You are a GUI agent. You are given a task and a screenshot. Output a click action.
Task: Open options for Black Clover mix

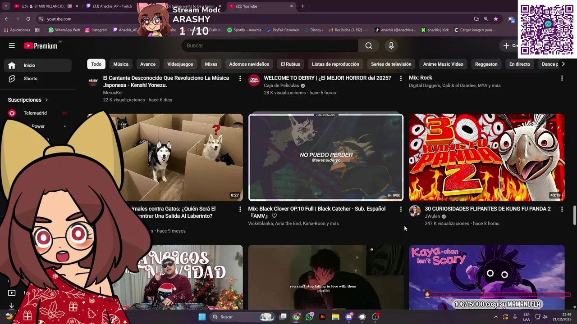401,209
